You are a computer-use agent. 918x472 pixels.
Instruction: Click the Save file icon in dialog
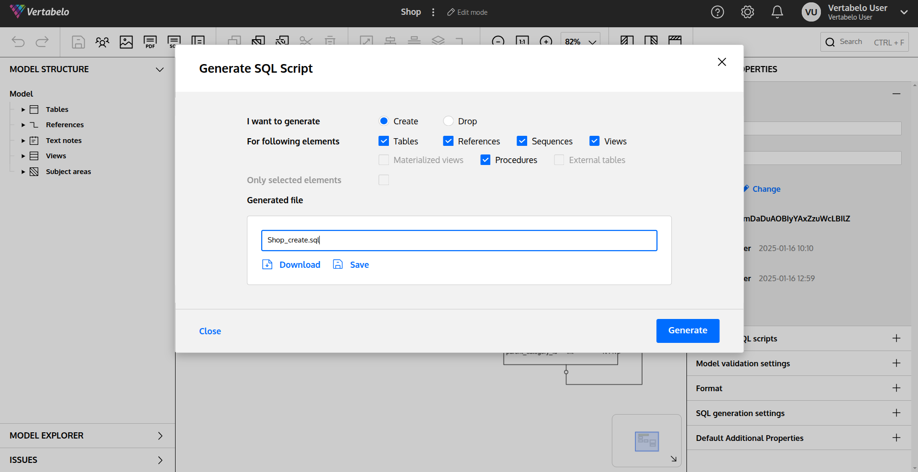338,264
